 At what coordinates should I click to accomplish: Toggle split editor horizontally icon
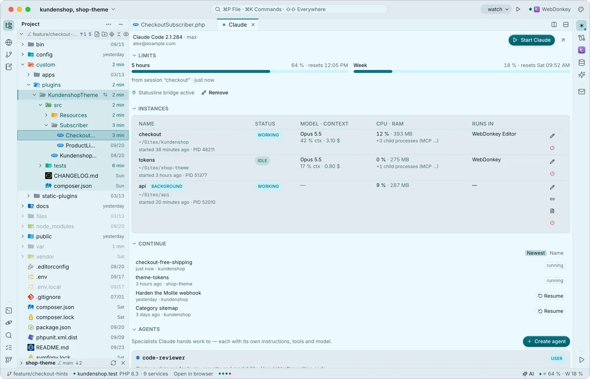pos(566,25)
